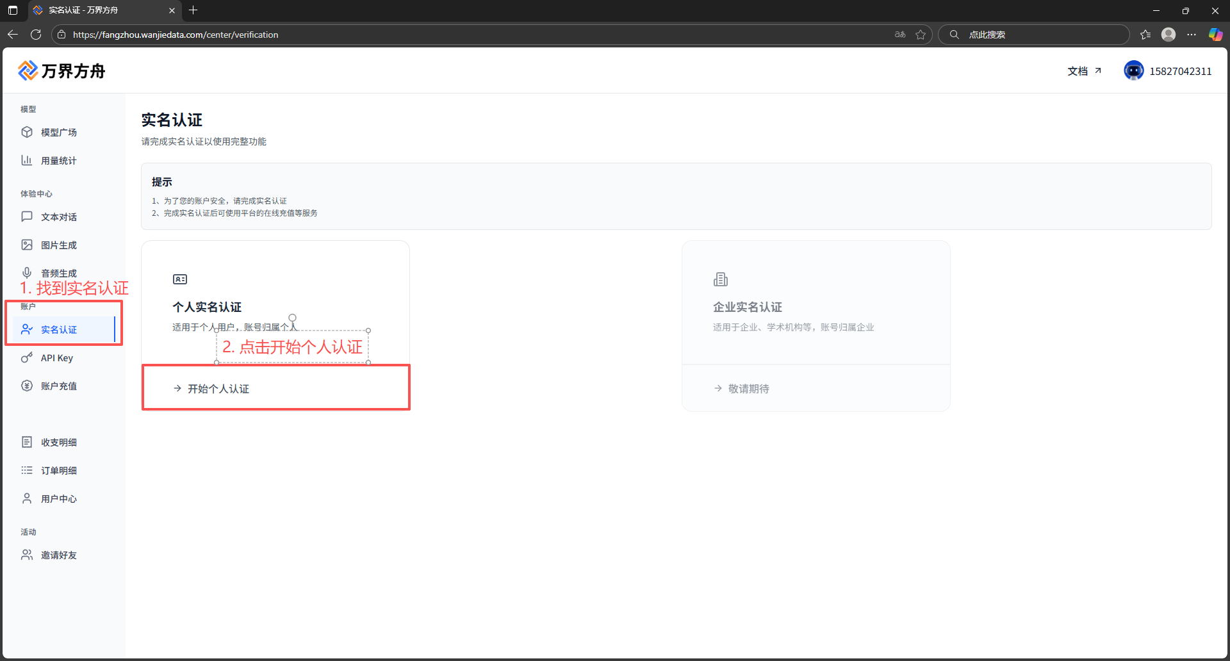Click the API Key key icon
This screenshot has width=1230, height=661.
click(27, 358)
